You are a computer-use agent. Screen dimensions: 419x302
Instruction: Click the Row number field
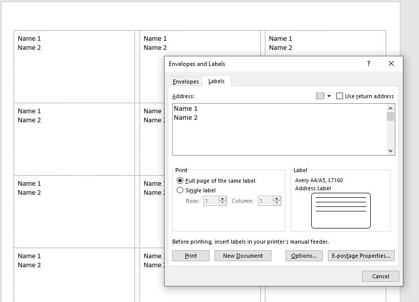(211, 201)
